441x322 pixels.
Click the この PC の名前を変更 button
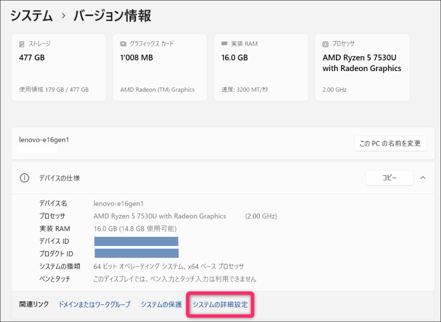[x=390, y=143]
